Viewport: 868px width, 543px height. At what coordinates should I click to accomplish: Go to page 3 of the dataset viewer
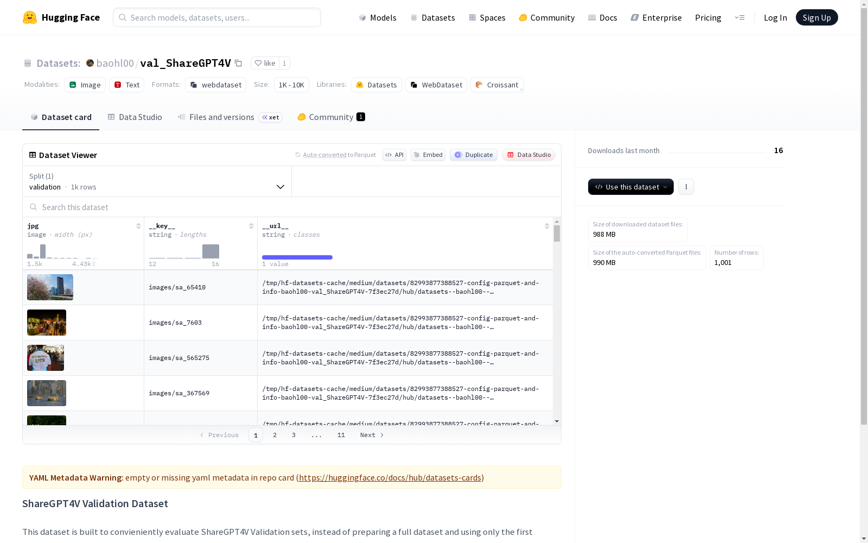point(293,435)
